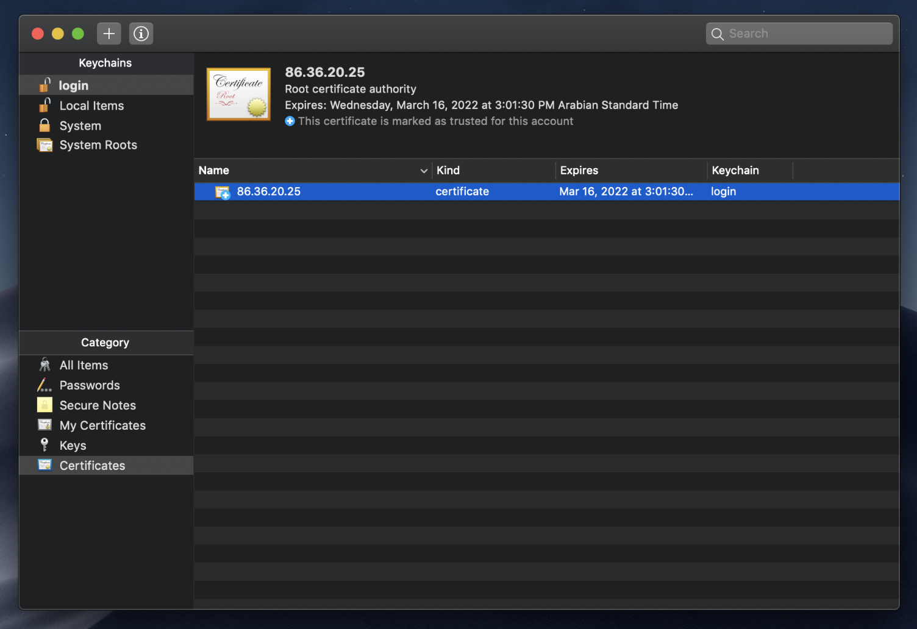Click the certificate icon in the 86.36.20.25 row
The width and height of the screenshot is (917, 629).
(223, 193)
